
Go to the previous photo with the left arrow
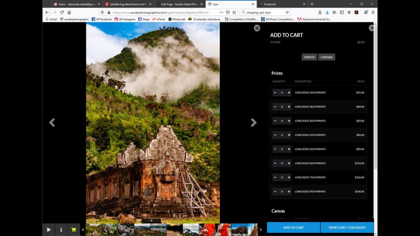tap(52, 123)
